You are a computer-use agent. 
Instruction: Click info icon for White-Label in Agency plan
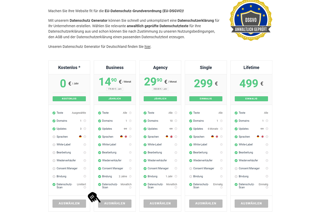(176, 144)
